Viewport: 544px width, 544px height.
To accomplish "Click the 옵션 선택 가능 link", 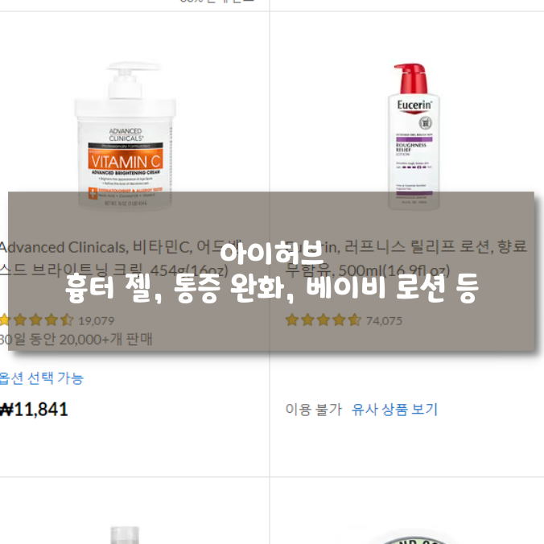I will coord(42,378).
